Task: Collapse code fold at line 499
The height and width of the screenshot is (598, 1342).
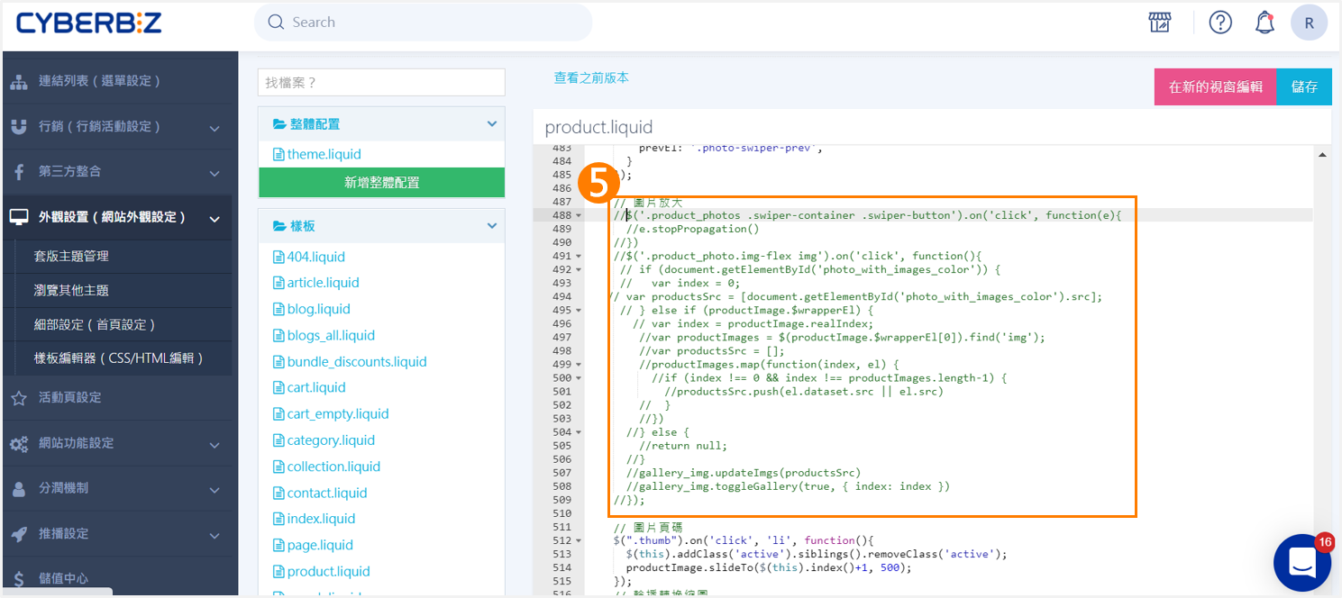Action: pos(579,364)
